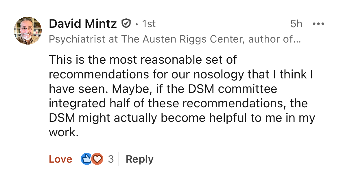Reply to David Mintz's comment
This screenshot has width=341, height=182.
(x=139, y=159)
